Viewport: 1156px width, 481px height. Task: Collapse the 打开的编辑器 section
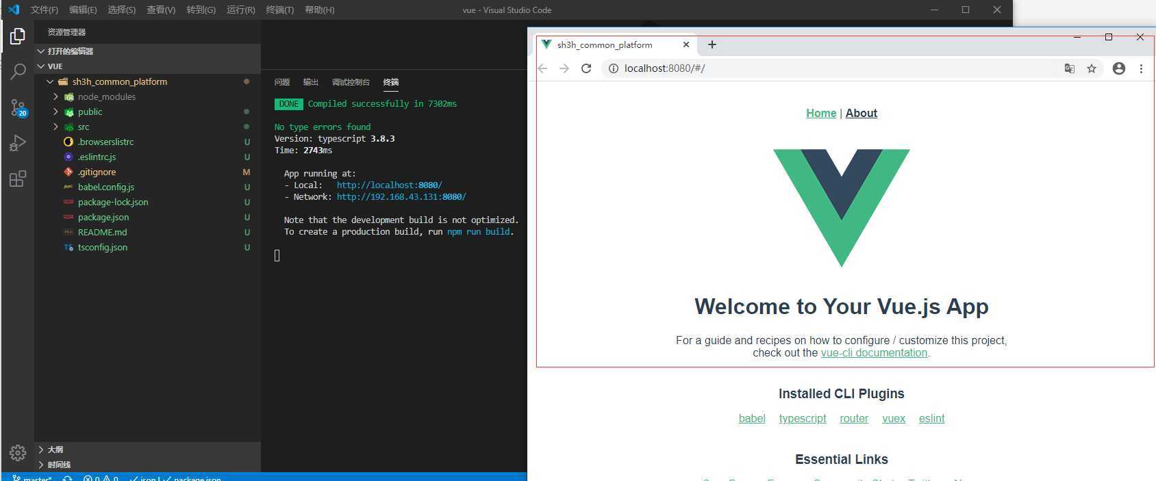[x=41, y=51]
